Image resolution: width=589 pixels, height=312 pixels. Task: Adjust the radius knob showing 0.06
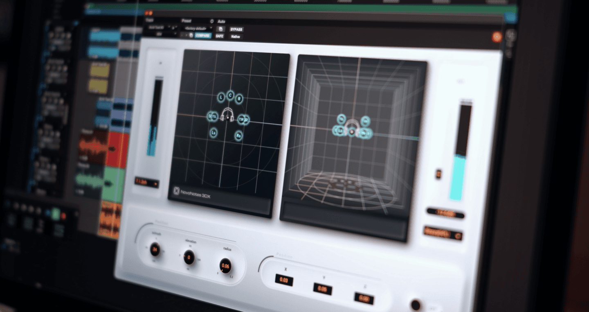225,266
